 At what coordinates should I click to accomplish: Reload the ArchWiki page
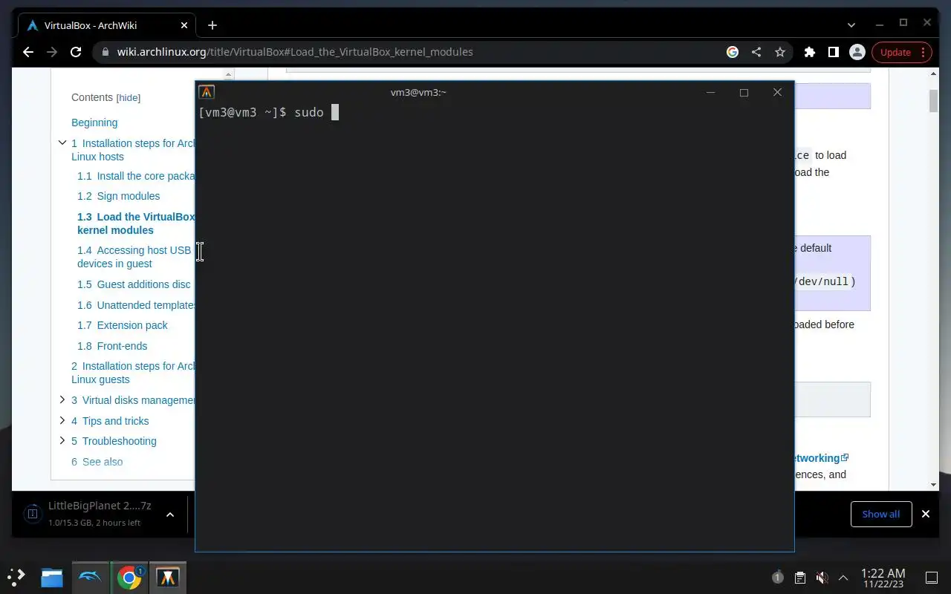tap(76, 52)
